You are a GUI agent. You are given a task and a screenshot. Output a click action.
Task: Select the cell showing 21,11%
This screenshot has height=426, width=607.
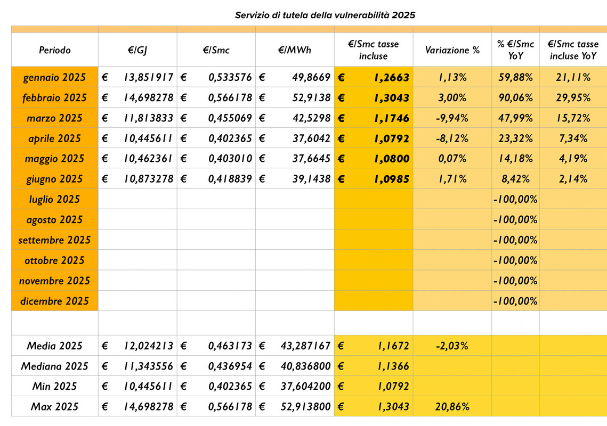click(573, 77)
